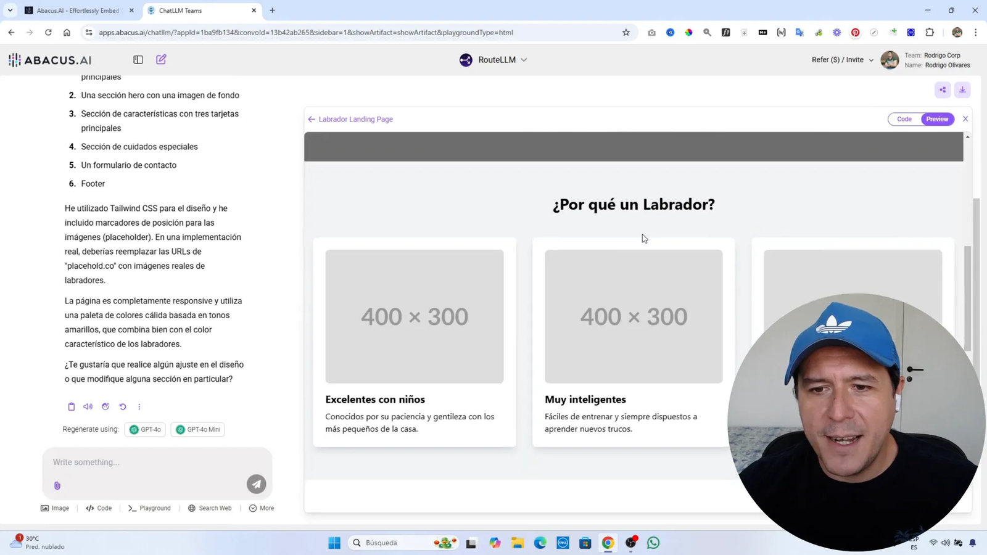This screenshot has width=987, height=555.
Task: Download the artifact with the download icon
Action: click(x=962, y=90)
